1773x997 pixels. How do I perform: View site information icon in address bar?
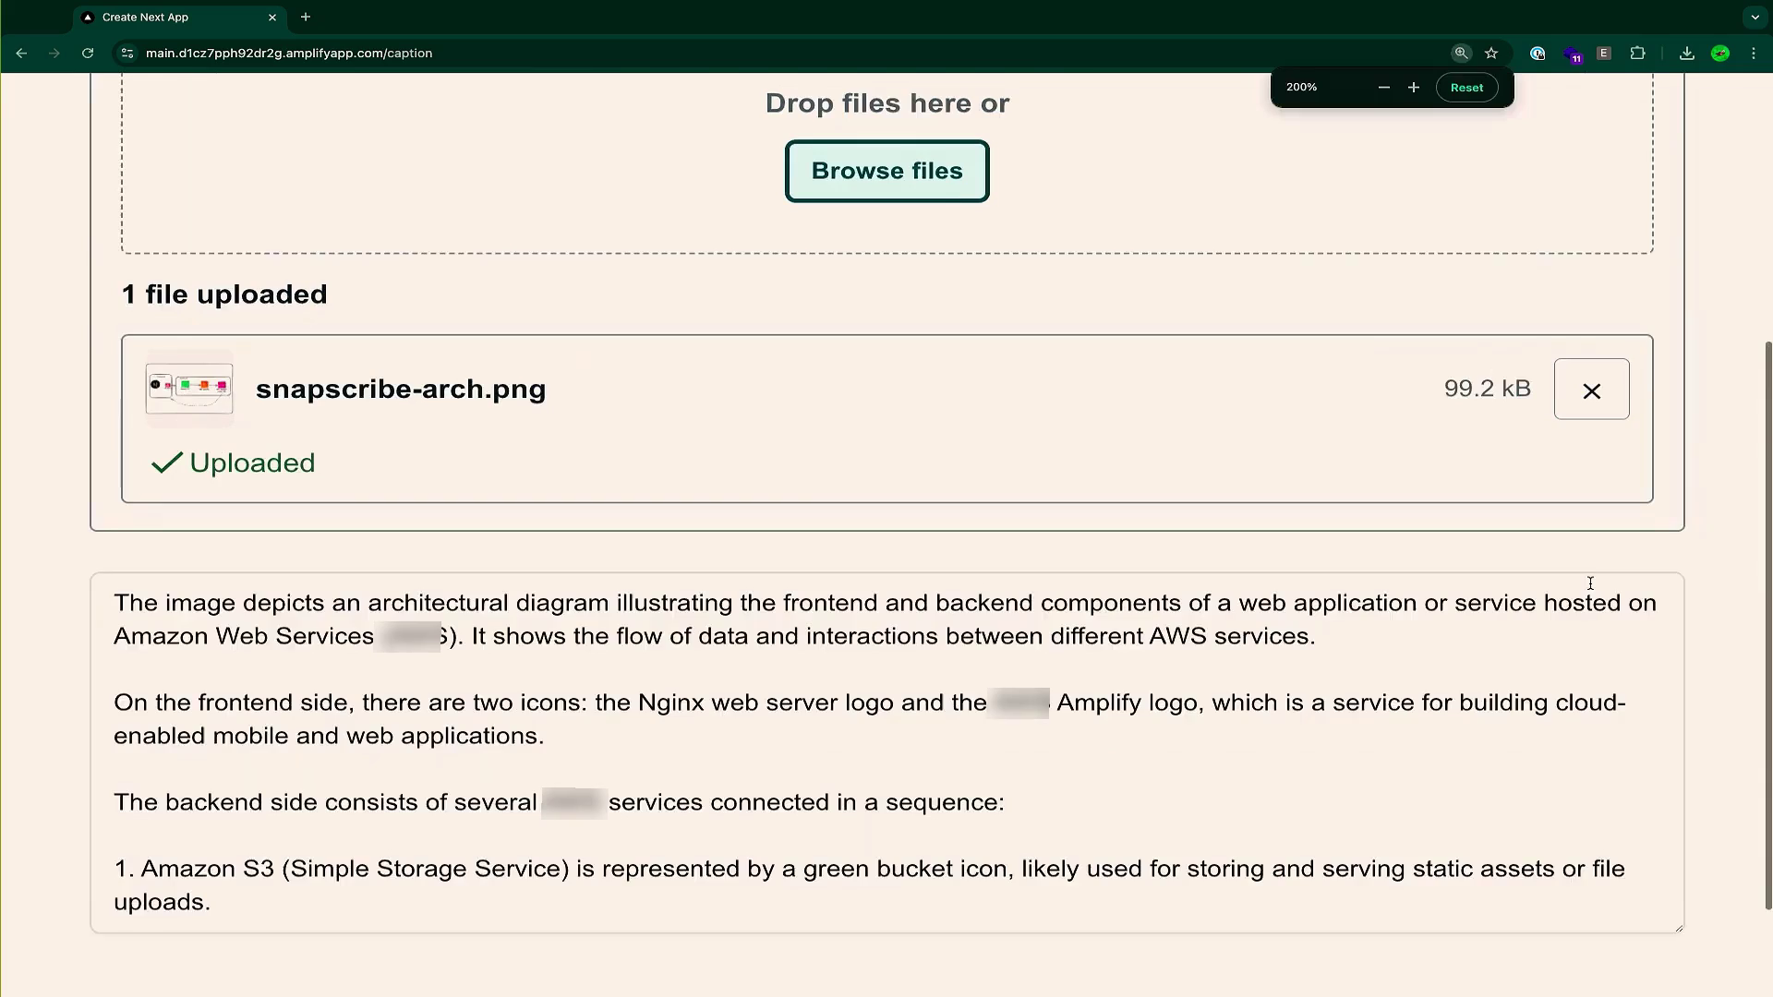127,54
